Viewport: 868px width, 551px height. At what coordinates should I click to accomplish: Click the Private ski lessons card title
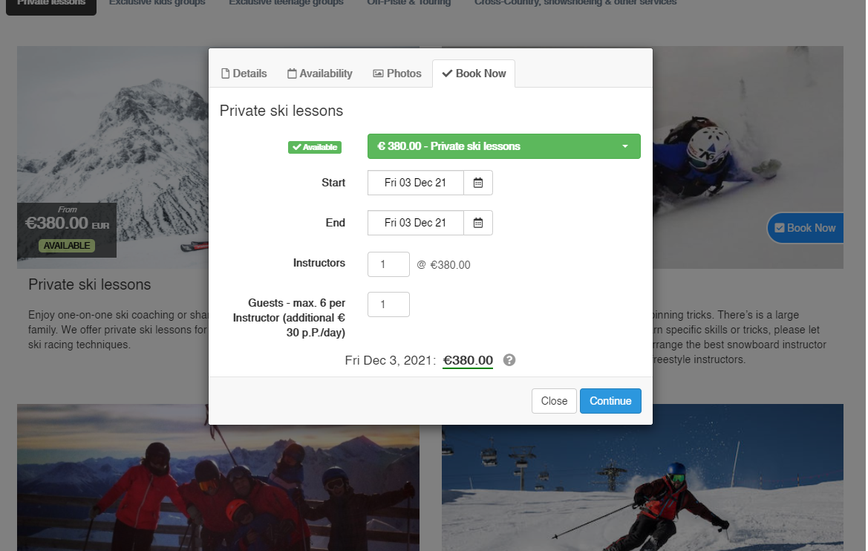pyautogui.click(x=90, y=284)
